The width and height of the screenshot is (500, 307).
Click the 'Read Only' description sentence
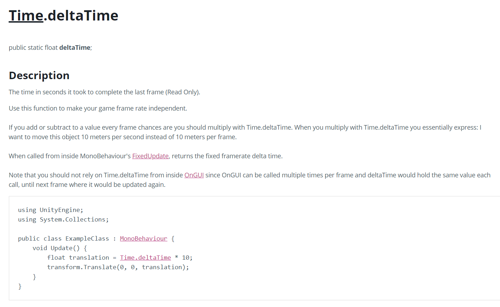pos(104,92)
